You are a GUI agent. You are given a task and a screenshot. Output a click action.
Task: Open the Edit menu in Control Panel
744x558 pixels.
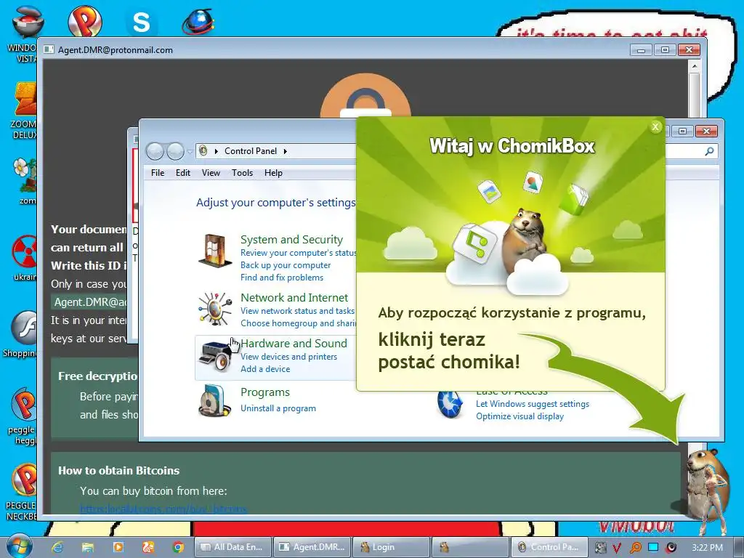[x=182, y=173]
